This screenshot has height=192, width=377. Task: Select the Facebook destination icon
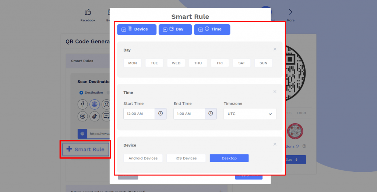(x=82, y=104)
